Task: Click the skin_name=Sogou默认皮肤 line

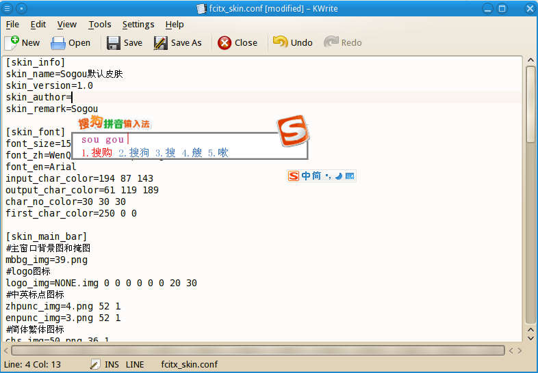Action: 64,74
